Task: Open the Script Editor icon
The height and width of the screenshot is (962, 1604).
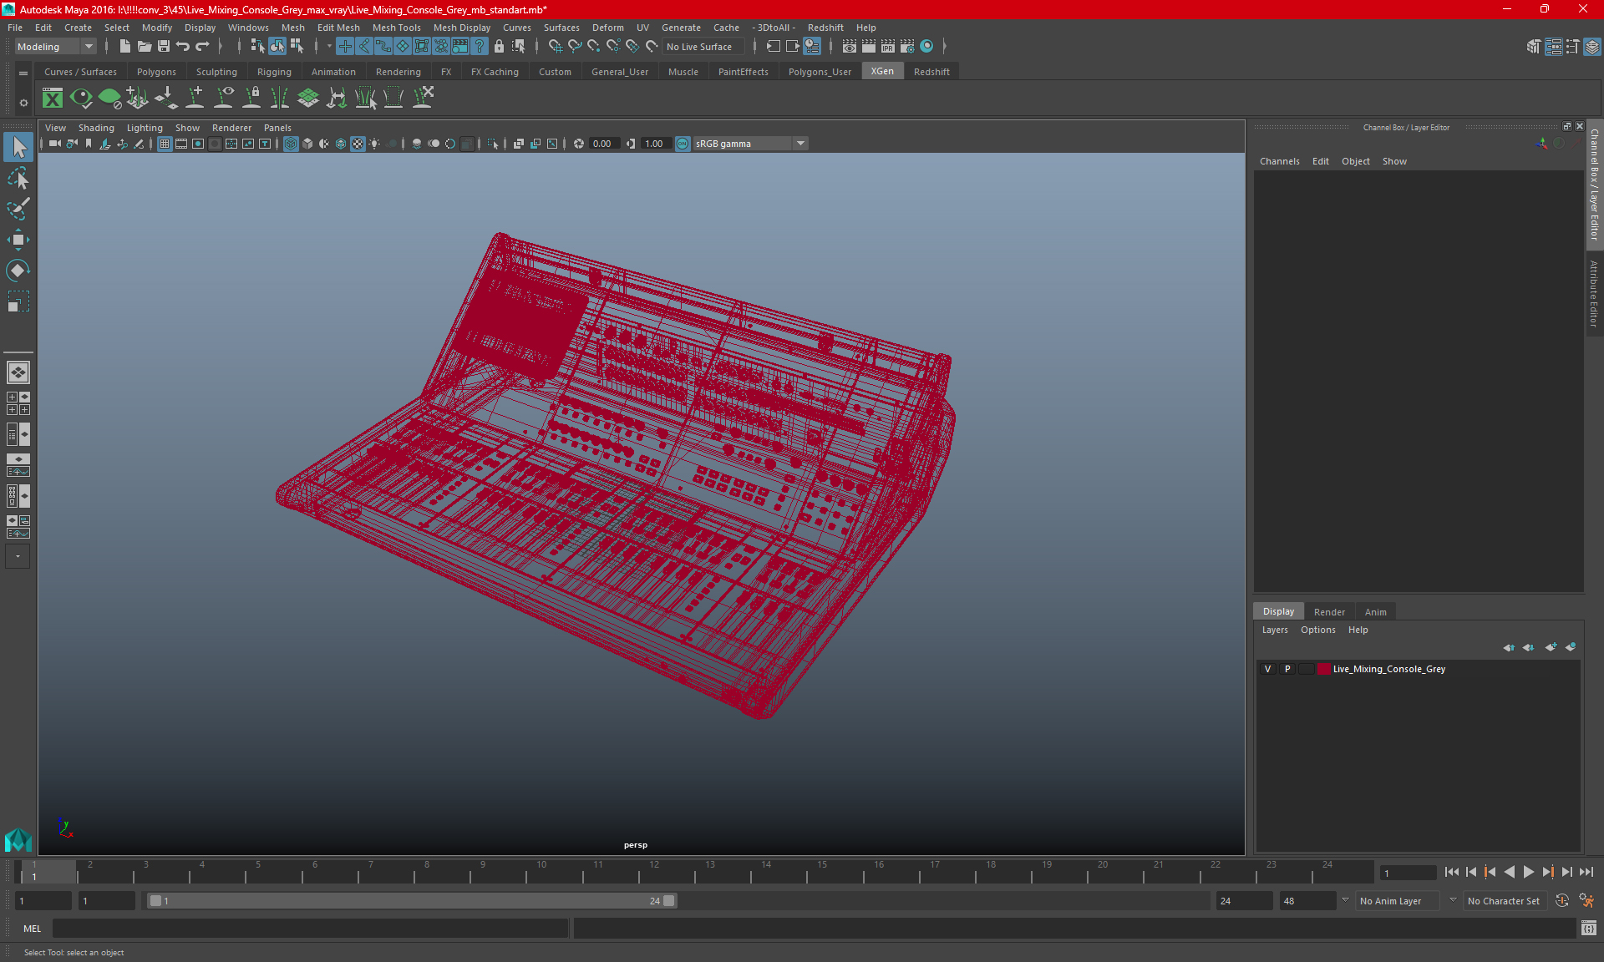Action: [1589, 929]
